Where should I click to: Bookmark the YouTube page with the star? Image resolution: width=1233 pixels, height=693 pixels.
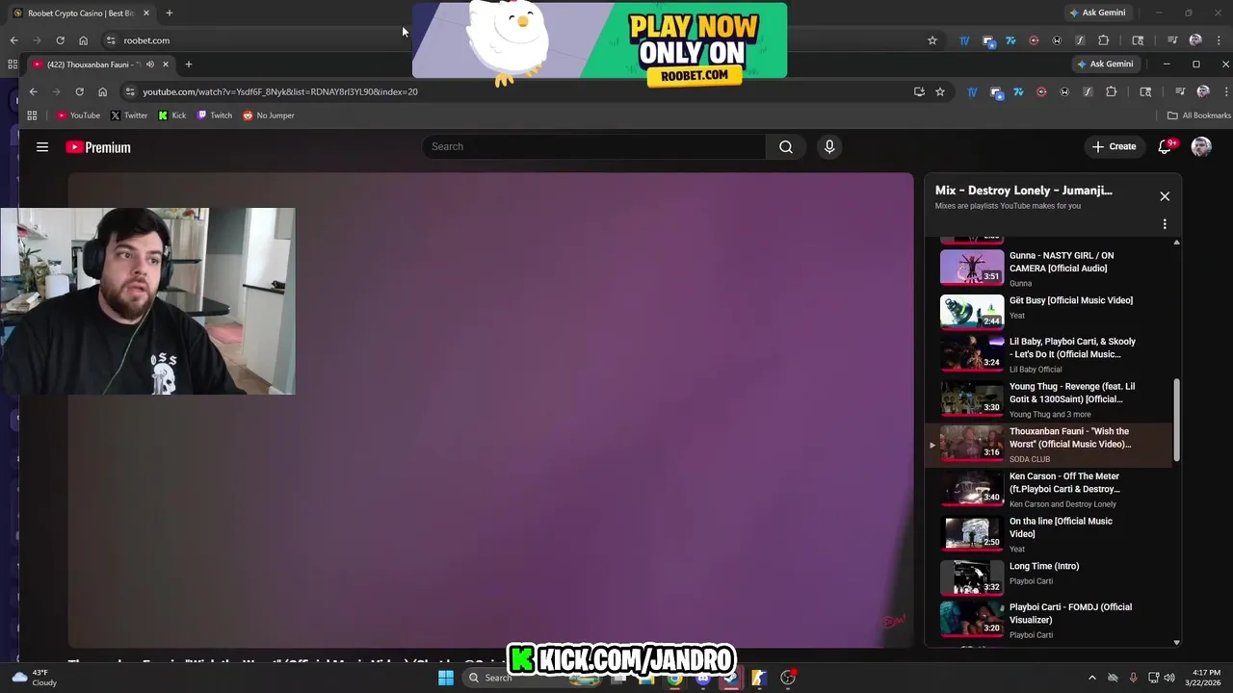940,91
